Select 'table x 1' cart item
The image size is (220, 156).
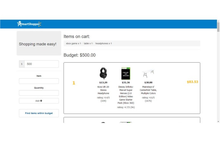[x=88, y=43]
